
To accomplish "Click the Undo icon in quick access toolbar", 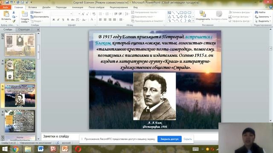I will point(12,2).
